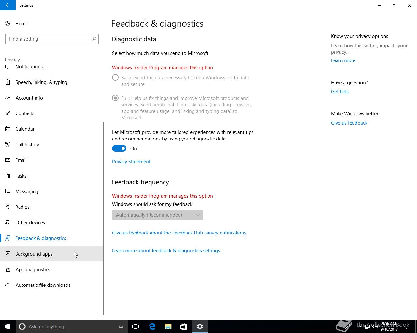Click the Give us feedback link
This screenshot has height=333, width=417.
(x=349, y=123)
